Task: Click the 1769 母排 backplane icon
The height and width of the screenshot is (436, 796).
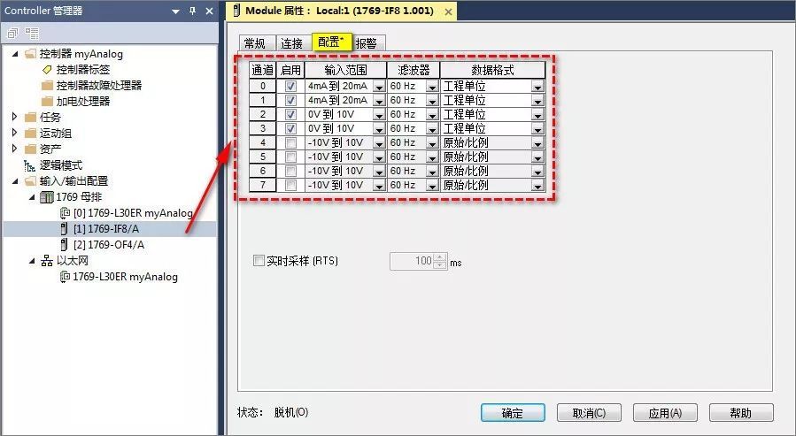Action: tap(47, 197)
